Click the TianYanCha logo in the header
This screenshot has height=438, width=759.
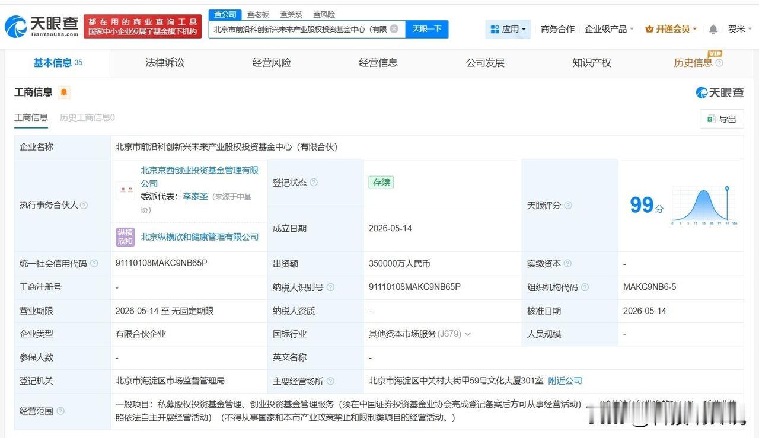pos(42,25)
